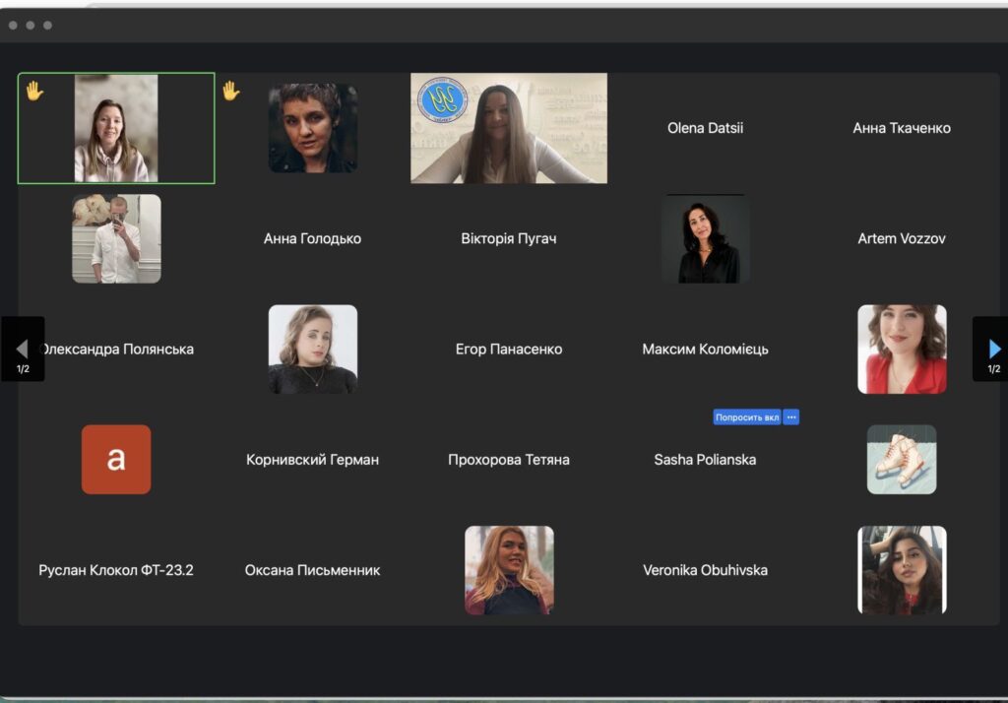Click the raised hand icon on the green-bordered tile
This screenshot has height=703, width=1008.
point(34,92)
